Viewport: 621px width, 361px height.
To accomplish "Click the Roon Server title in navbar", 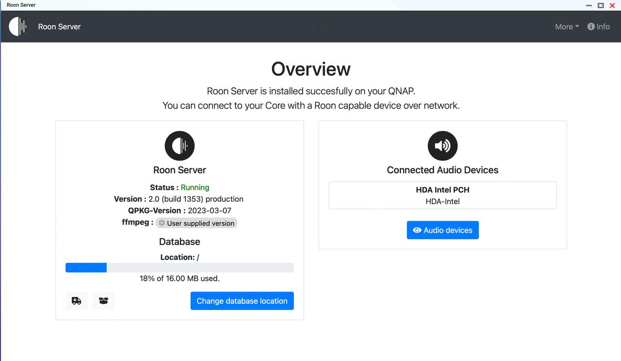I will (59, 27).
